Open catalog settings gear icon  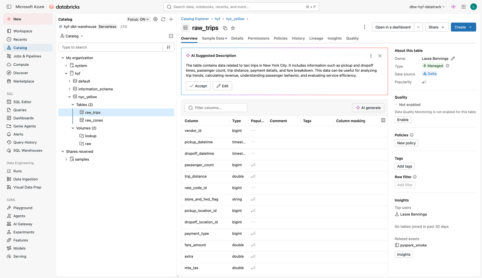pos(155,19)
